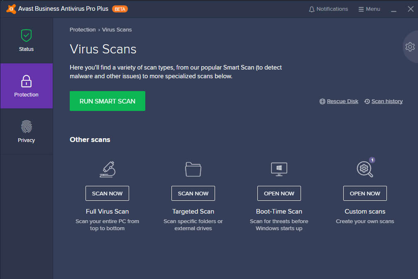Click the Rescue Disk link
Image resolution: width=418 pixels, height=279 pixels.
coord(342,101)
